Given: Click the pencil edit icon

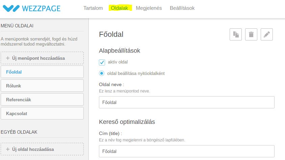Looking at the screenshot, I should coord(267,34).
